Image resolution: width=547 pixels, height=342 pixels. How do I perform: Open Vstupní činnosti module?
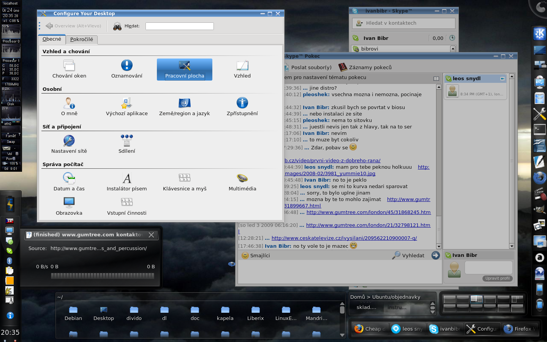tap(127, 206)
